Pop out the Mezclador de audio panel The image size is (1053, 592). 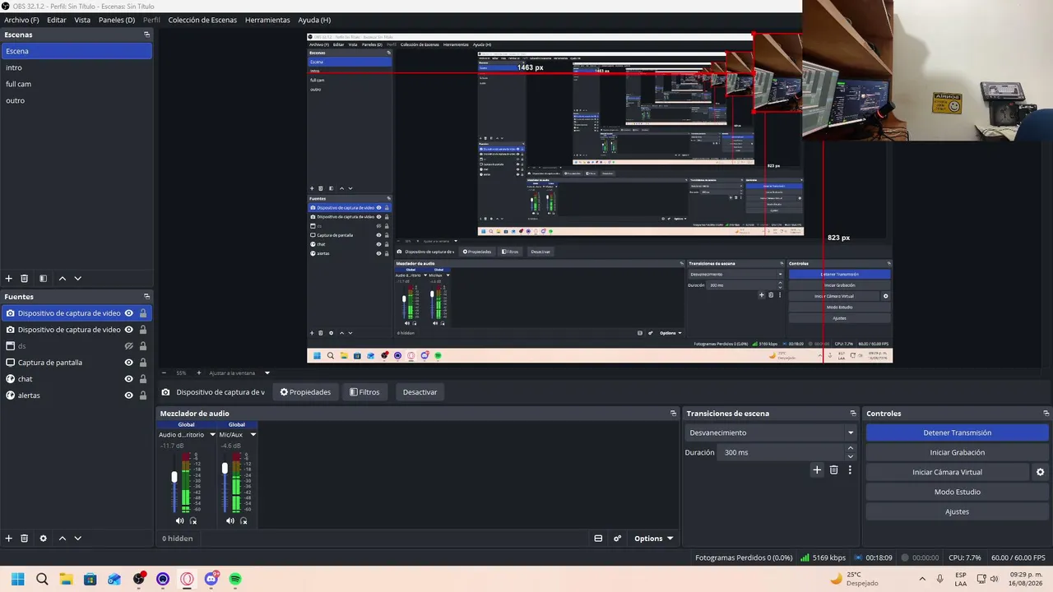pyautogui.click(x=673, y=414)
